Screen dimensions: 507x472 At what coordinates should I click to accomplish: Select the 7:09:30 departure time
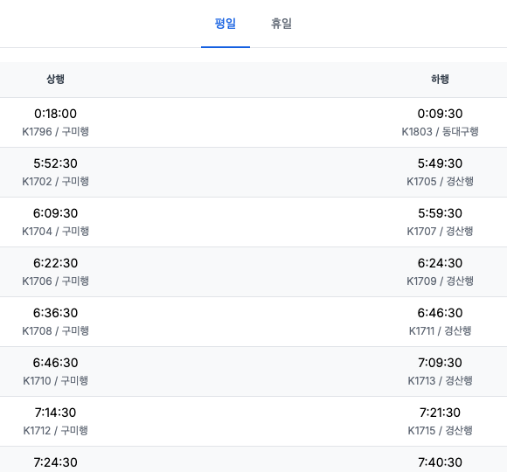pos(440,363)
